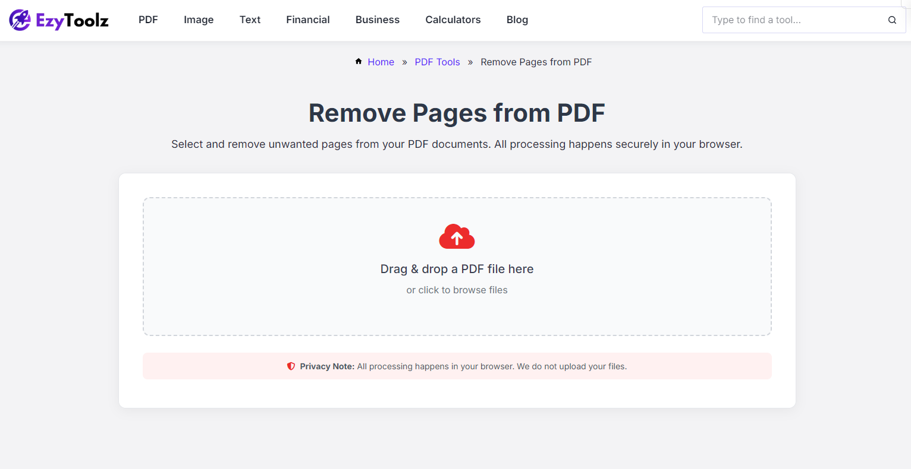Open the Text tools menu
Viewport: 911px width, 469px height.
tap(250, 20)
